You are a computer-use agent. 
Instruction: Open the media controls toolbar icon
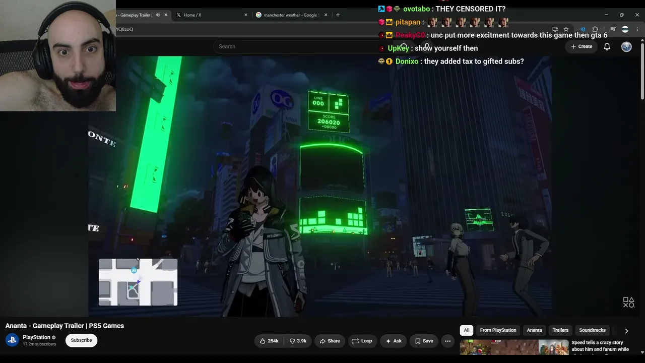613,29
